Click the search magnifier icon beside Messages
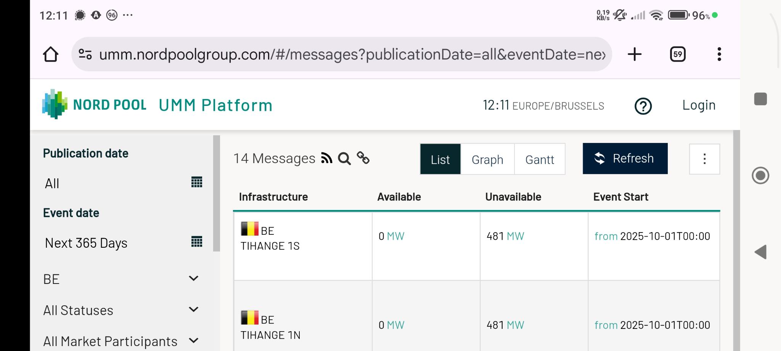781x351 pixels. click(x=344, y=159)
